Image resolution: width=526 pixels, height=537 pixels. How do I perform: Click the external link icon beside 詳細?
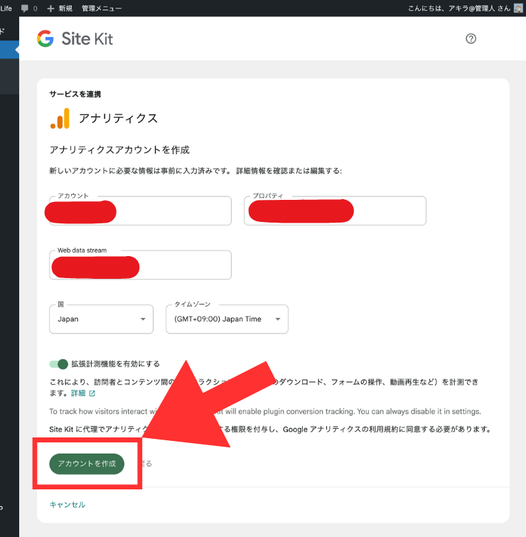(x=92, y=393)
